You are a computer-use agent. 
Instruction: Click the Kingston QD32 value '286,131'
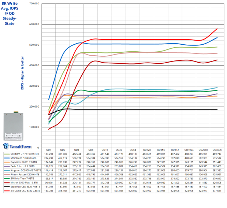pyautogui.click(x=119, y=170)
